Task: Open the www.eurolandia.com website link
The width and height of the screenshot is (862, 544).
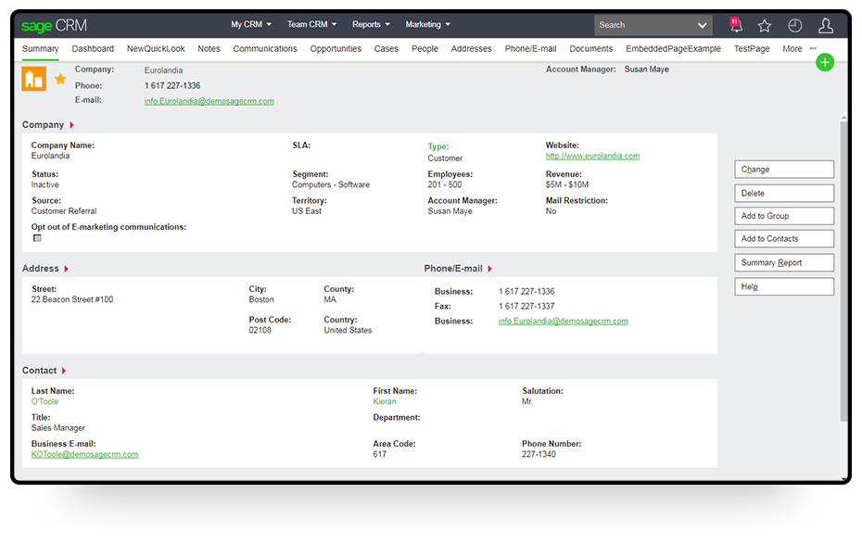Action: coord(592,156)
